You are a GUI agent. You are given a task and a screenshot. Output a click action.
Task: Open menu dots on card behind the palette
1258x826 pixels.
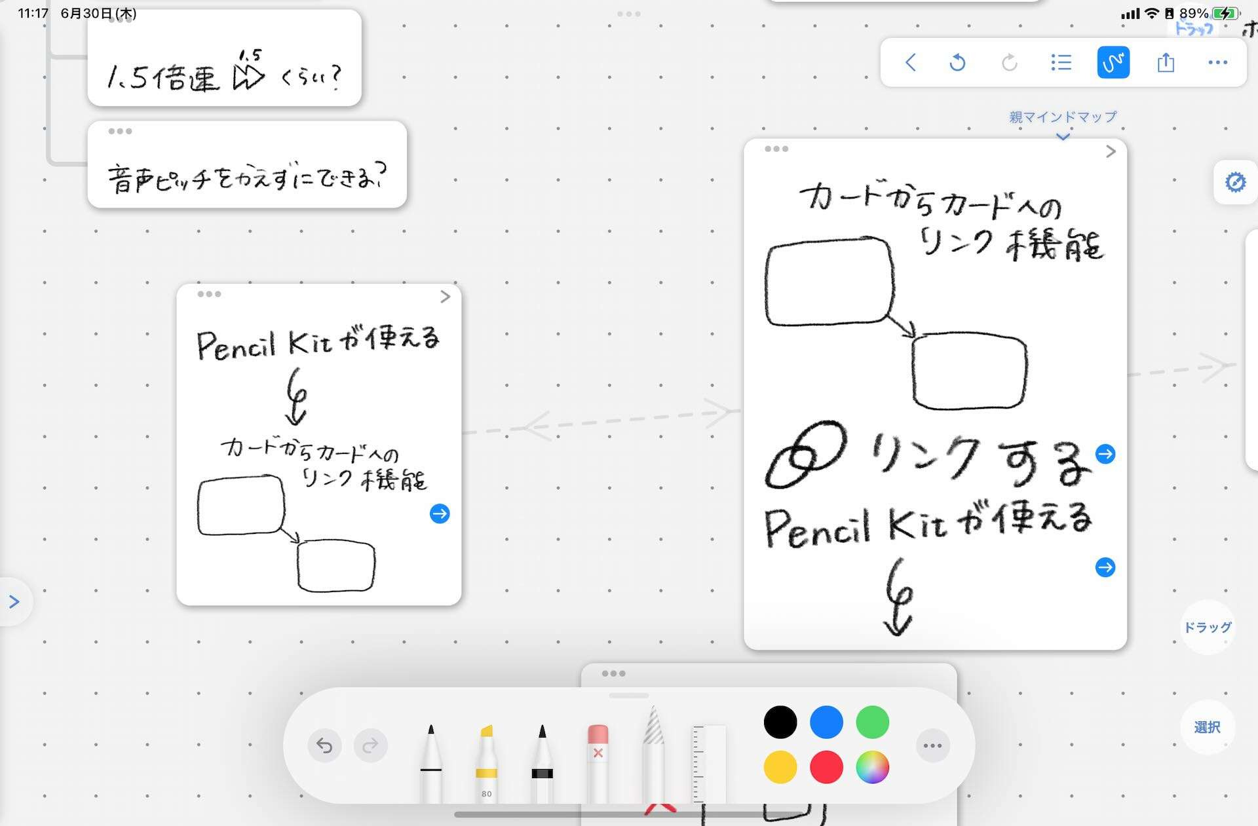click(613, 673)
